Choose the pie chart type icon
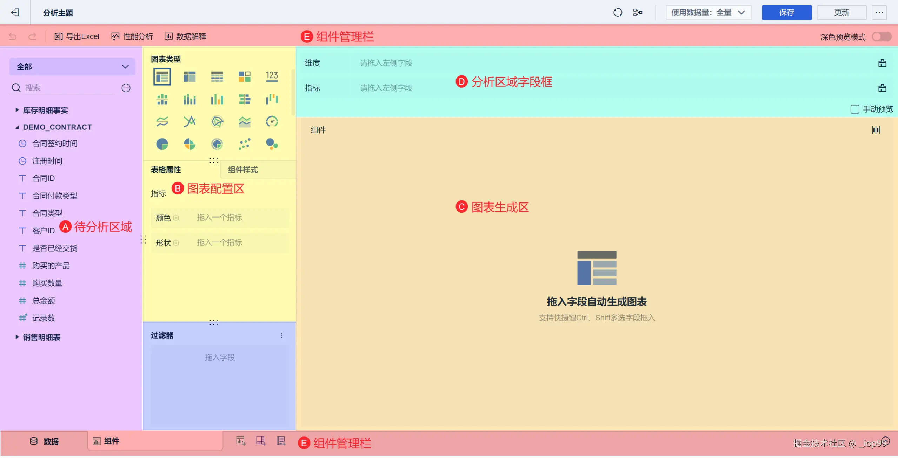Image resolution: width=898 pixels, height=460 pixels. (x=162, y=144)
